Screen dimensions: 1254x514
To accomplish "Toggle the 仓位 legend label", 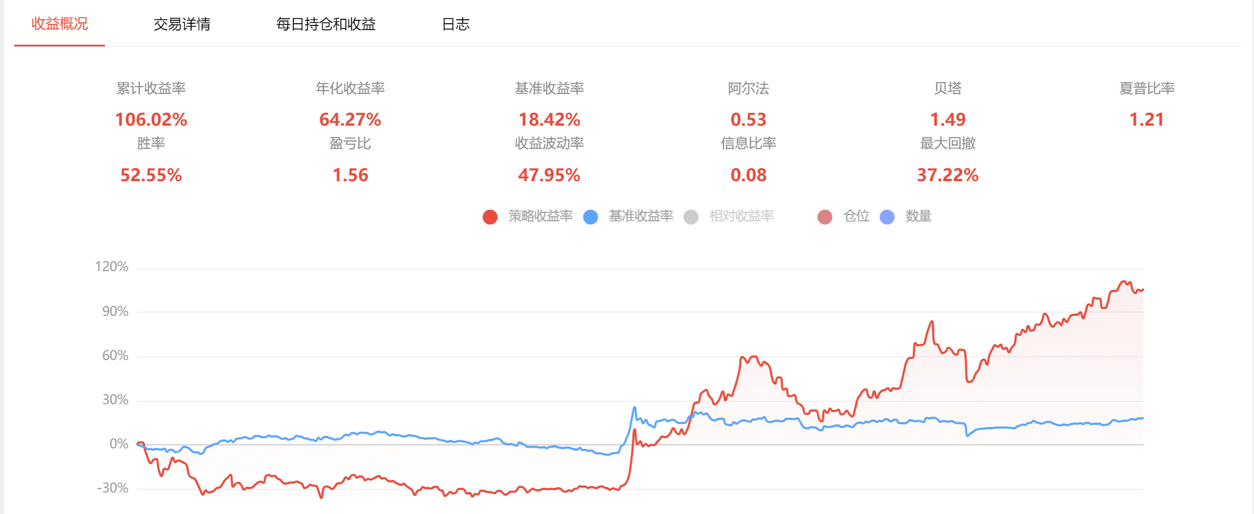I will 856,216.
